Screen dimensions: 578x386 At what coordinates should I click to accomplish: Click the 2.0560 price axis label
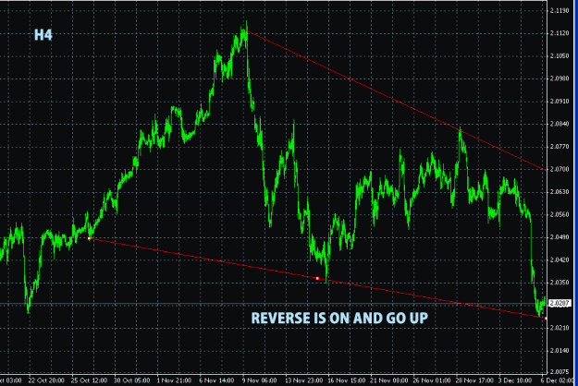(560, 214)
